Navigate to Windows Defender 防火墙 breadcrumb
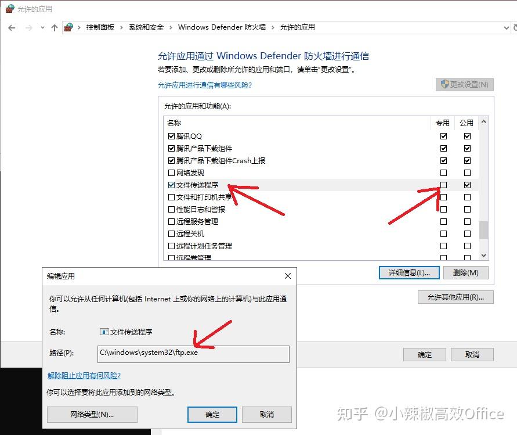 click(222, 27)
